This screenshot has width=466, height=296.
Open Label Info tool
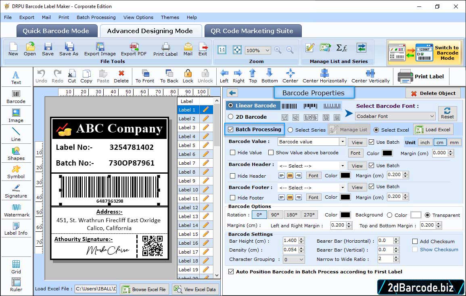pyautogui.click(x=16, y=229)
